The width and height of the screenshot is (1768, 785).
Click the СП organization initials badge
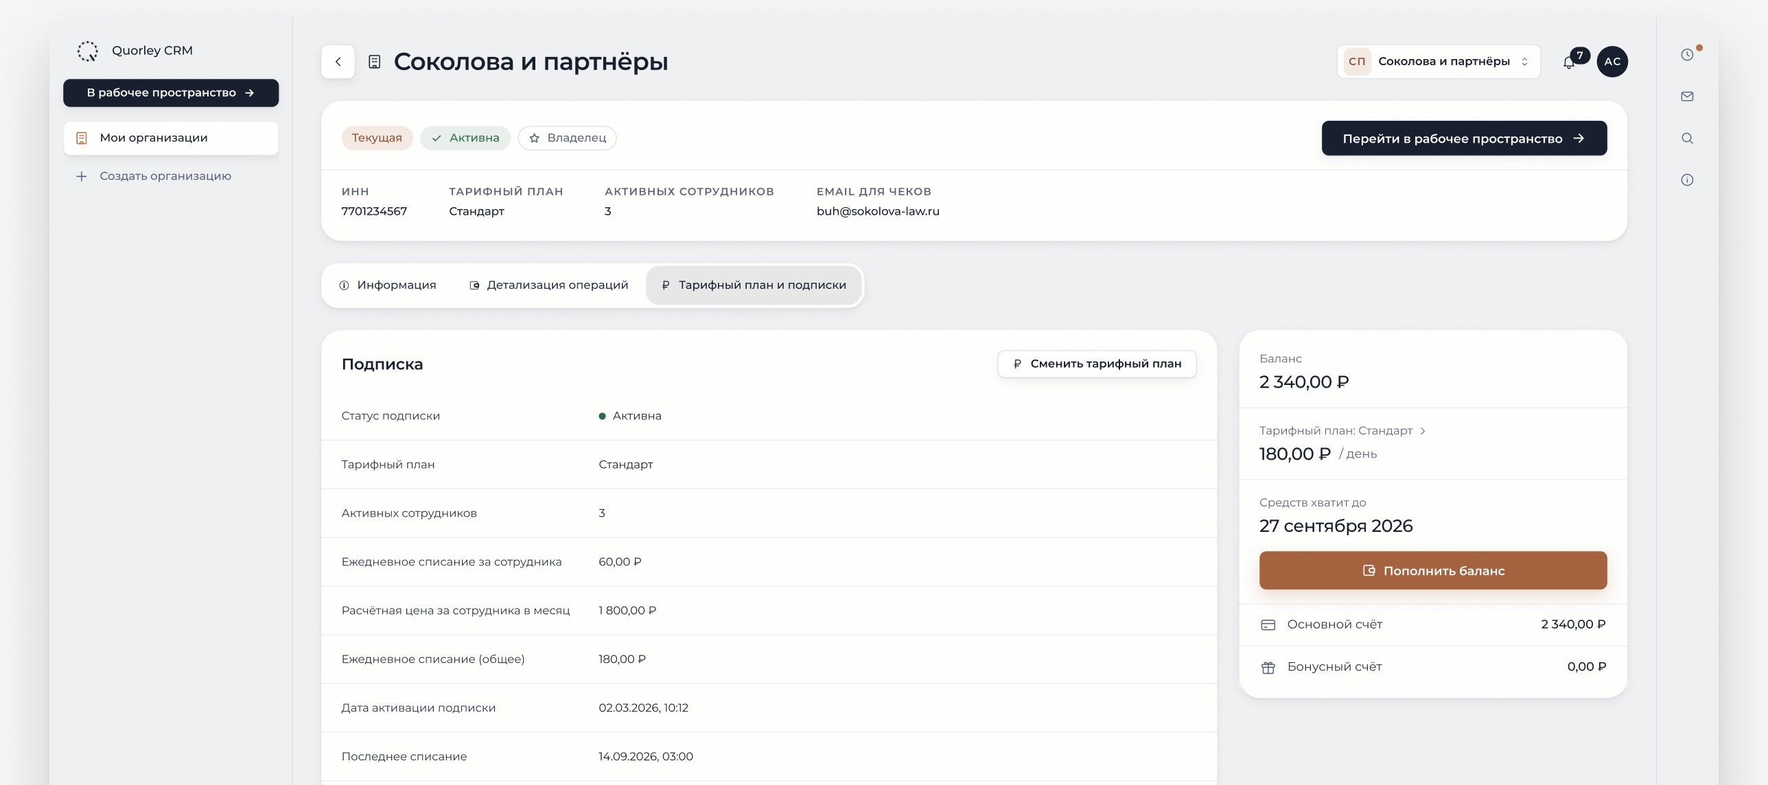1357,62
